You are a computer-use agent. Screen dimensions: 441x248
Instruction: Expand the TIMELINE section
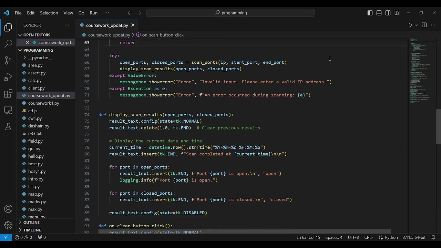click(x=46, y=230)
